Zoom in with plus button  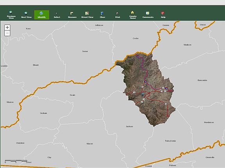point(7,27)
